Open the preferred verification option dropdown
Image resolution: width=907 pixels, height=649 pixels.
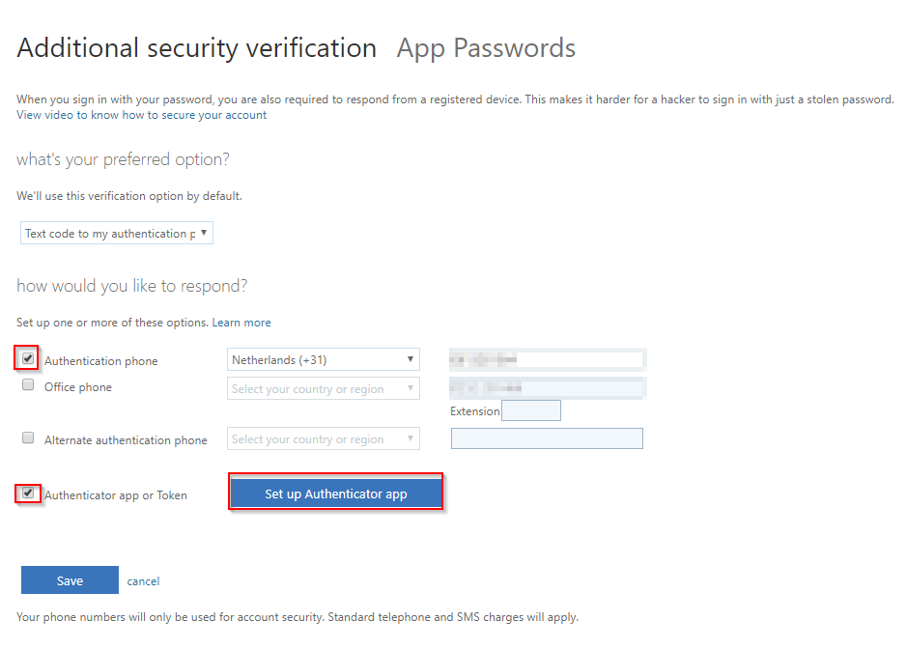pos(117,233)
